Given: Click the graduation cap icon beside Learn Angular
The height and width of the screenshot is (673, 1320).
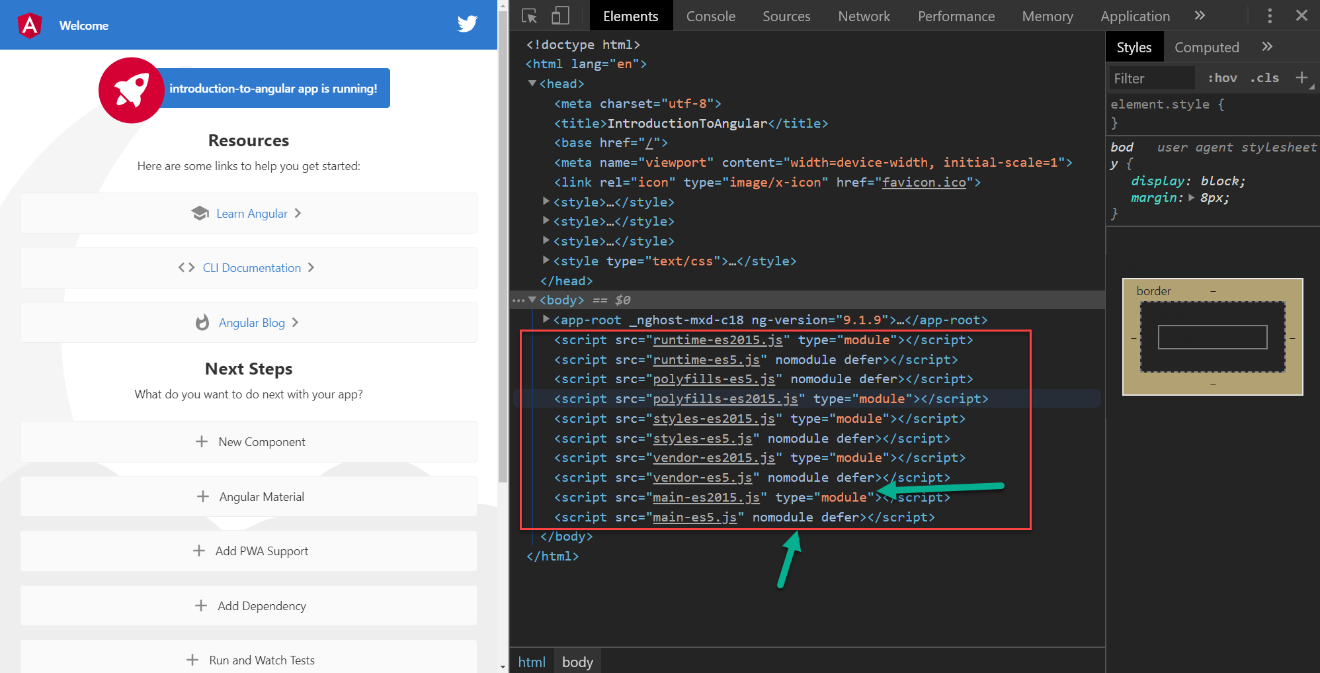Looking at the screenshot, I should point(200,213).
